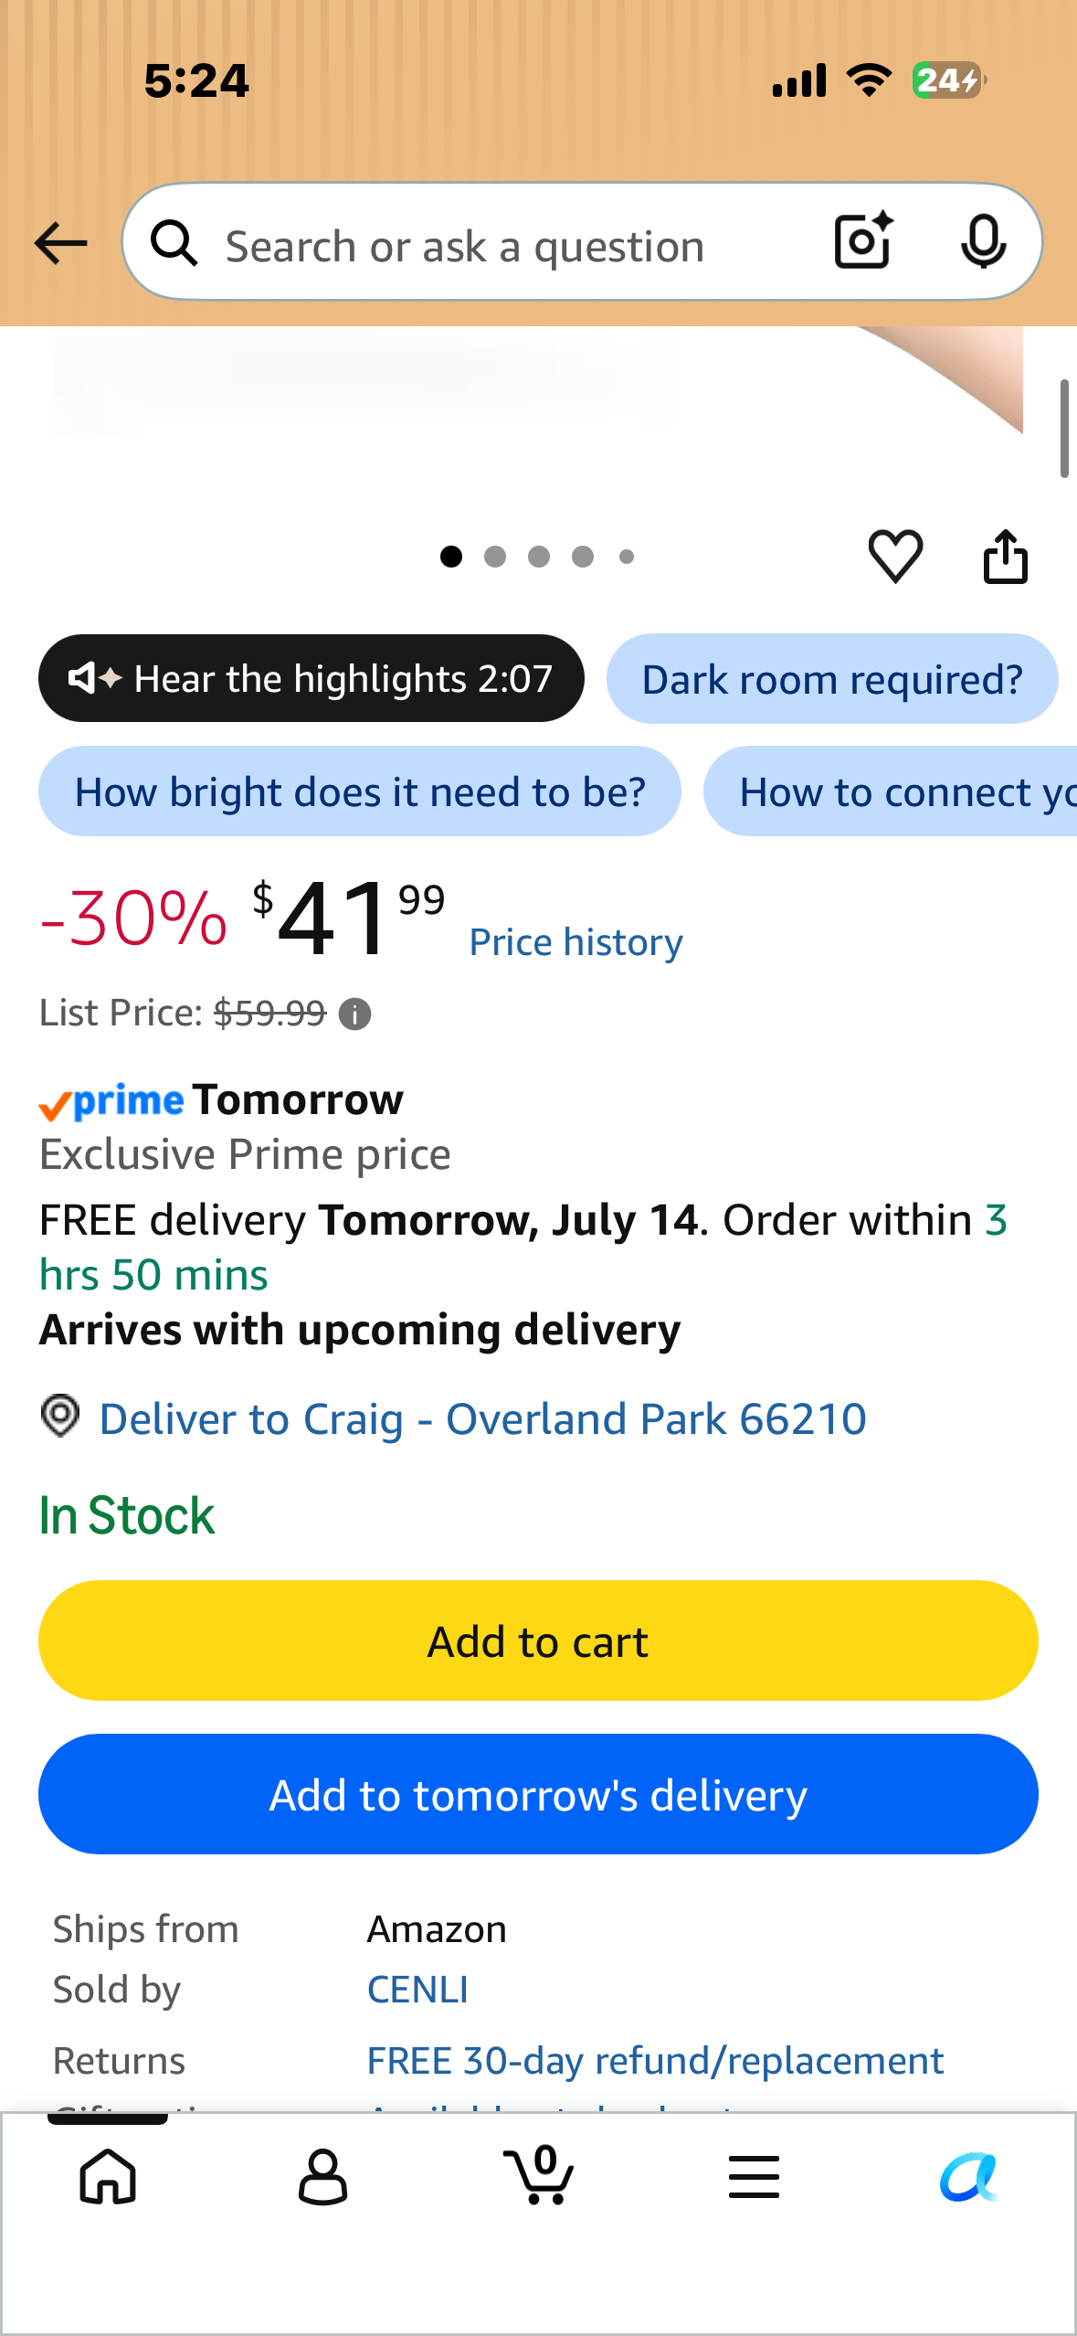Tap the Add to cart button
This screenshot has width=1077, height=2336.
538,1641
